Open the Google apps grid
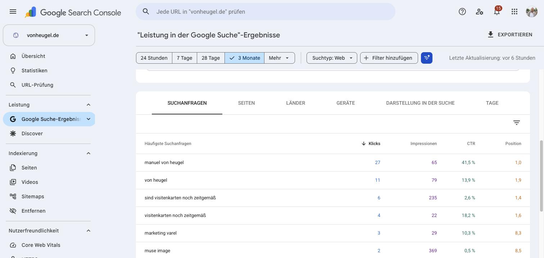544x258 pixels. (x=514, y=12)
